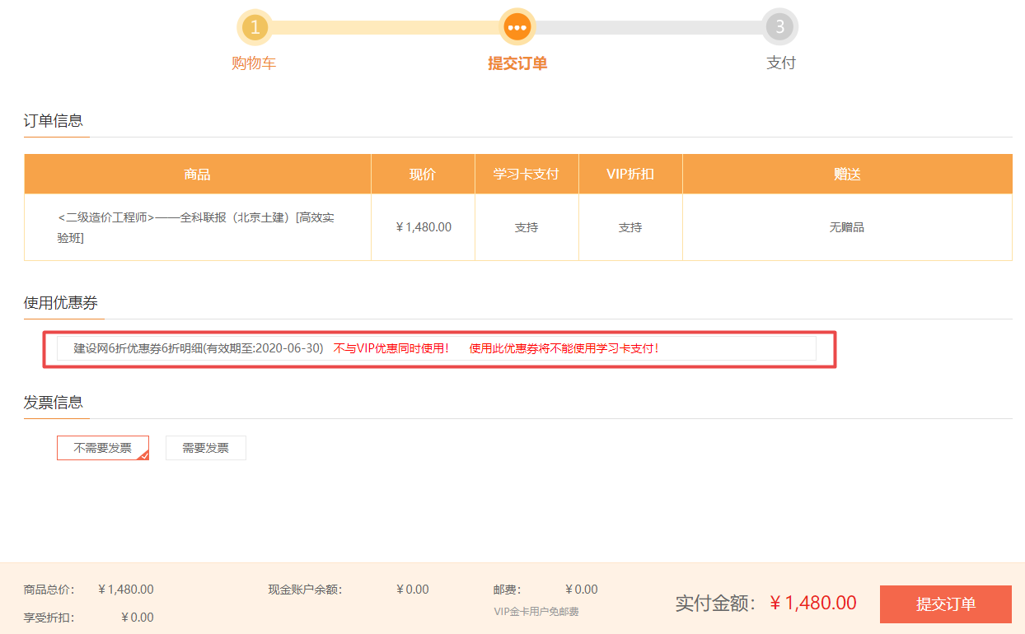Click the 支付 step label

coord(779,63)
